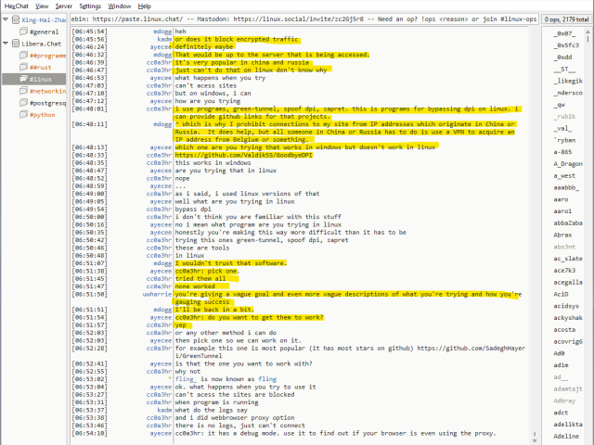Click the ##rust channel icon

[23, 68]
